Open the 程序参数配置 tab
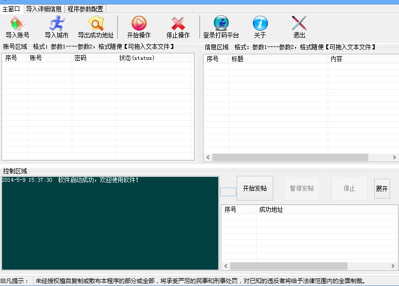399x286 pixels. coord(85,9)
